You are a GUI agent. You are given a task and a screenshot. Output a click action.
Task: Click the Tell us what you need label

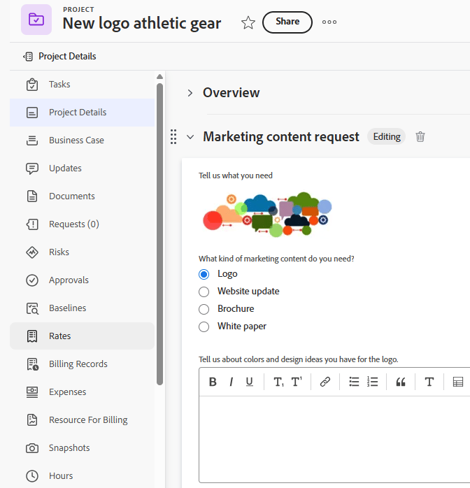(236, 175)
